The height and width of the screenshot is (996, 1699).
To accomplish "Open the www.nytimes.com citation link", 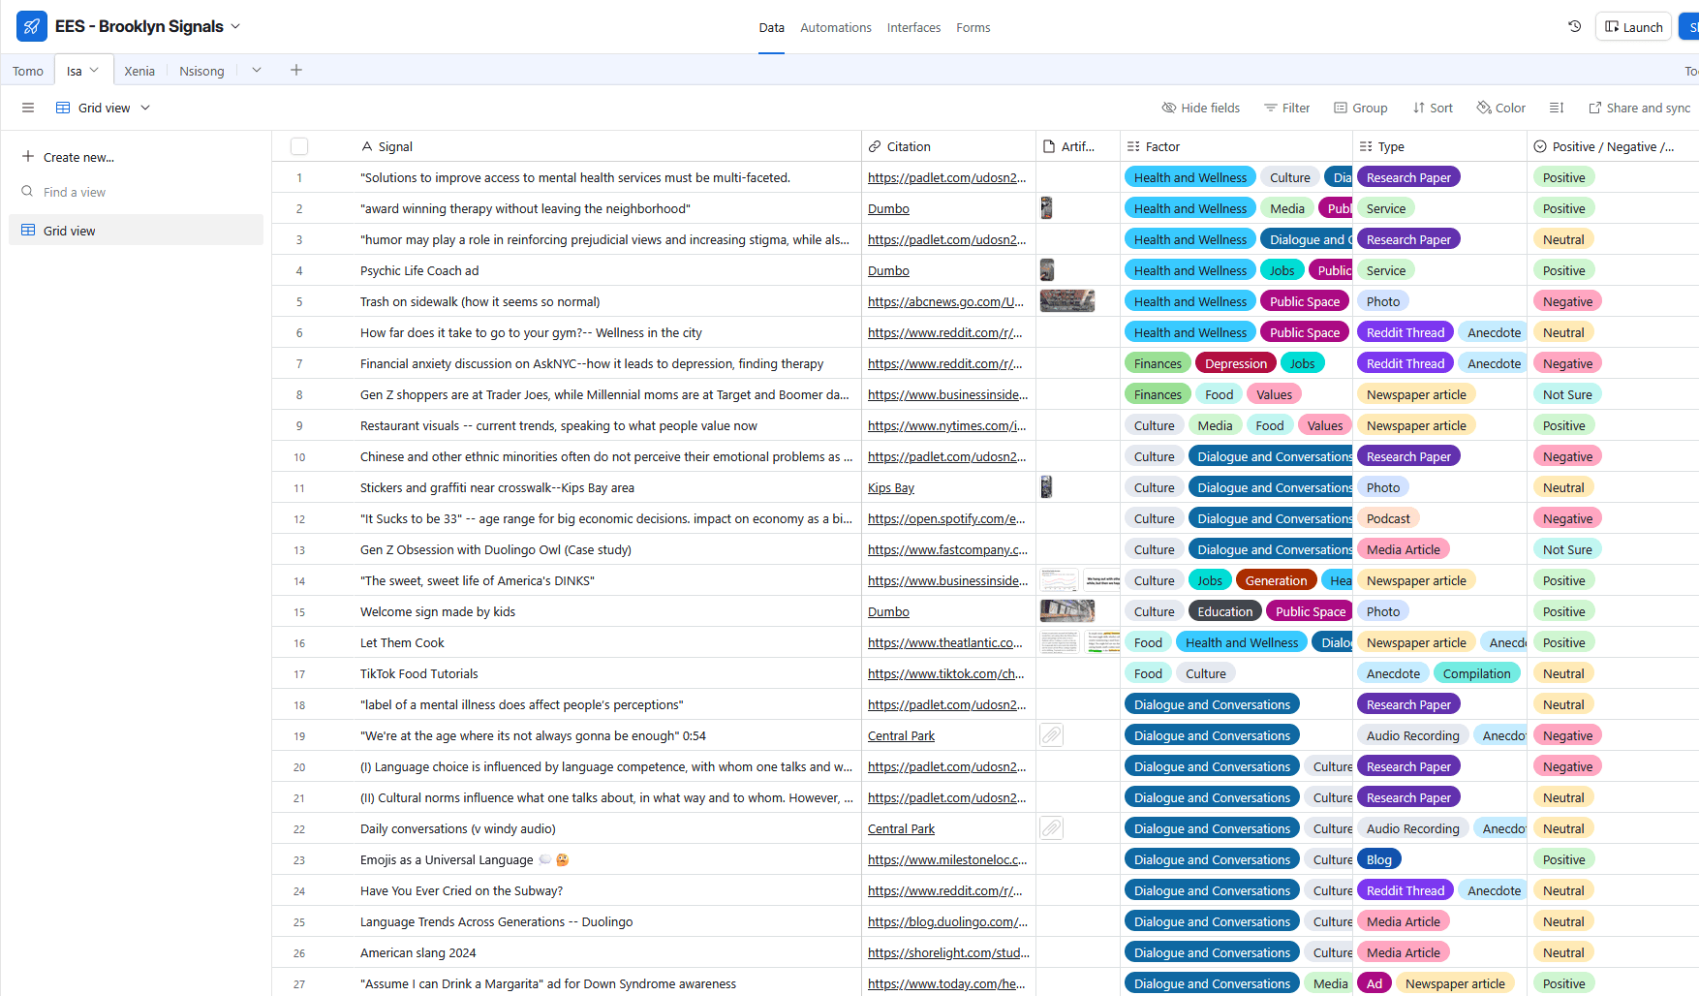I will click(x=946, y=425).
